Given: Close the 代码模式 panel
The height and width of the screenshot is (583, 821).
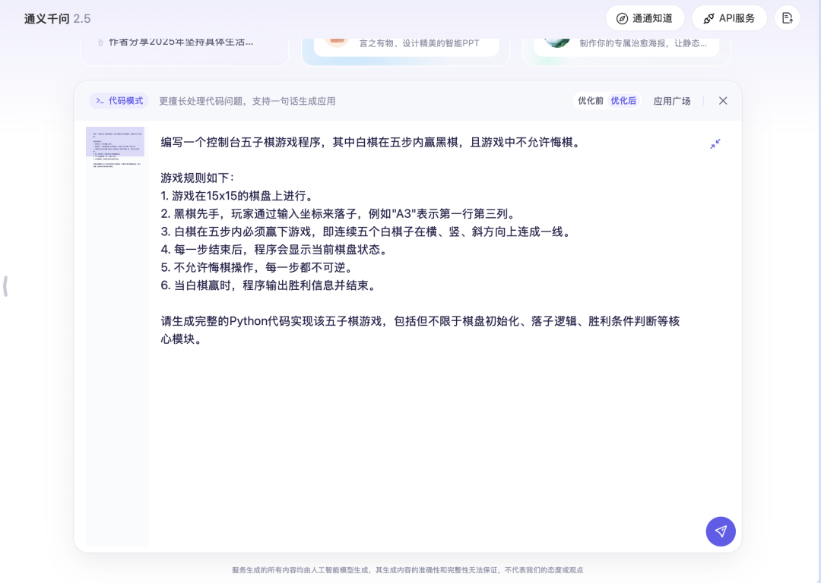Looking at the screenshot, I should [x=723, y=100].
